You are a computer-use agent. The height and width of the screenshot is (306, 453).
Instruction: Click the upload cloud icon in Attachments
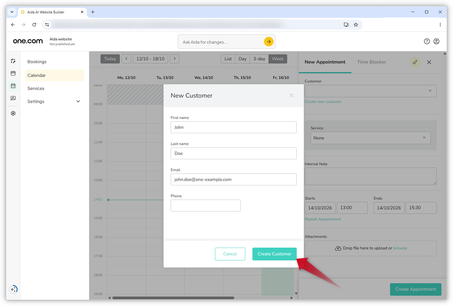point(338,248)
